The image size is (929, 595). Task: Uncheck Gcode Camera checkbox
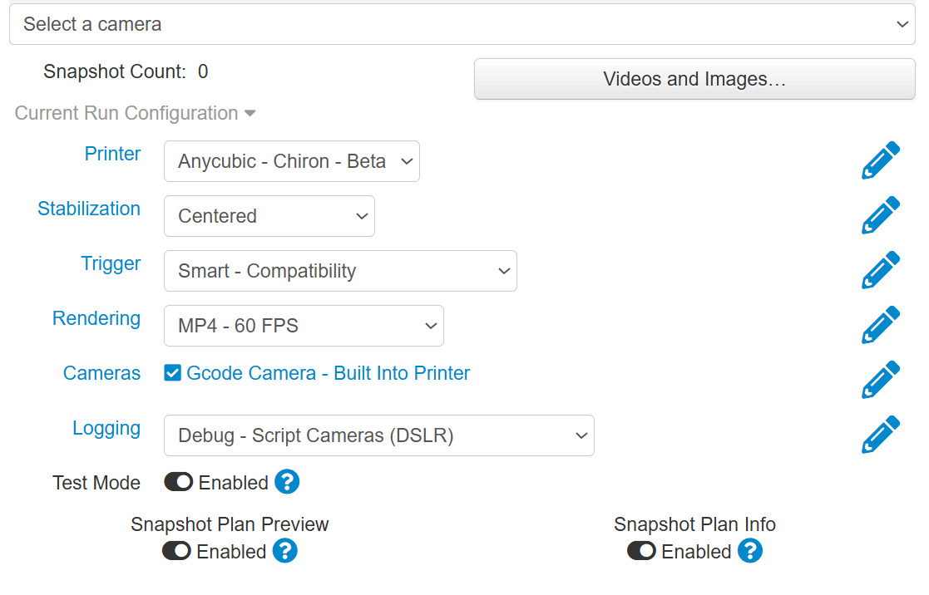coord(172,373)
